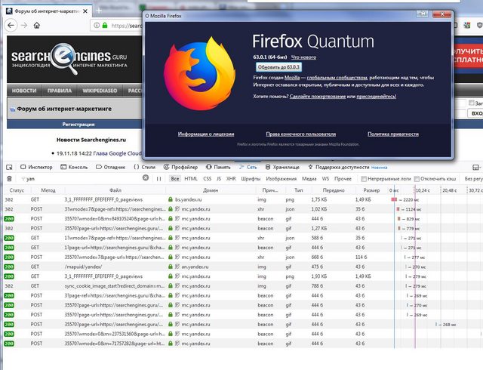483x370 pixels.
Task: Select the 'XHR' request type filter
Action: coord(230,179)
